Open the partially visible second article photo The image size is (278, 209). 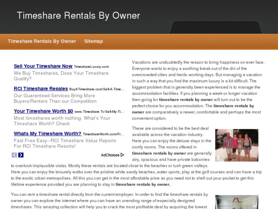(237, 202)
